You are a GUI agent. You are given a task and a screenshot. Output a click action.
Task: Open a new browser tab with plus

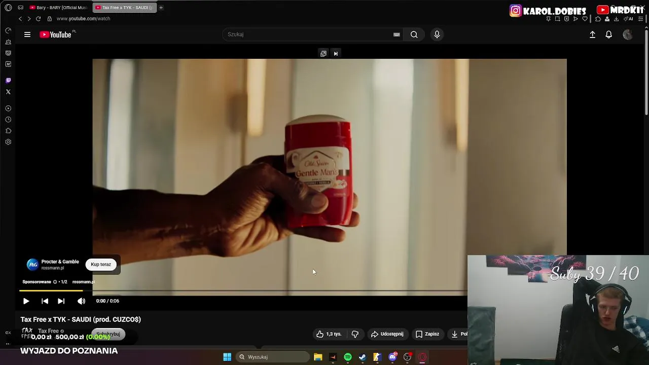[161, 8]
